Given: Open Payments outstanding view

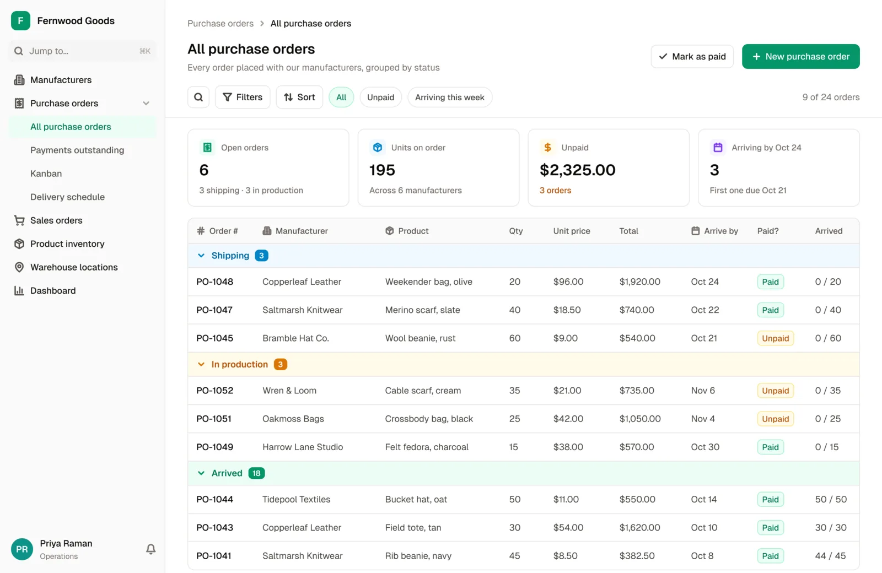Looking at the screenshot, I should [x=83, y=150].
